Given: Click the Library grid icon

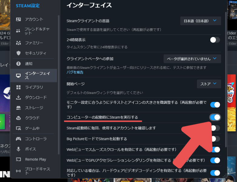Looking at the screenshot, I should pos(18,87).
